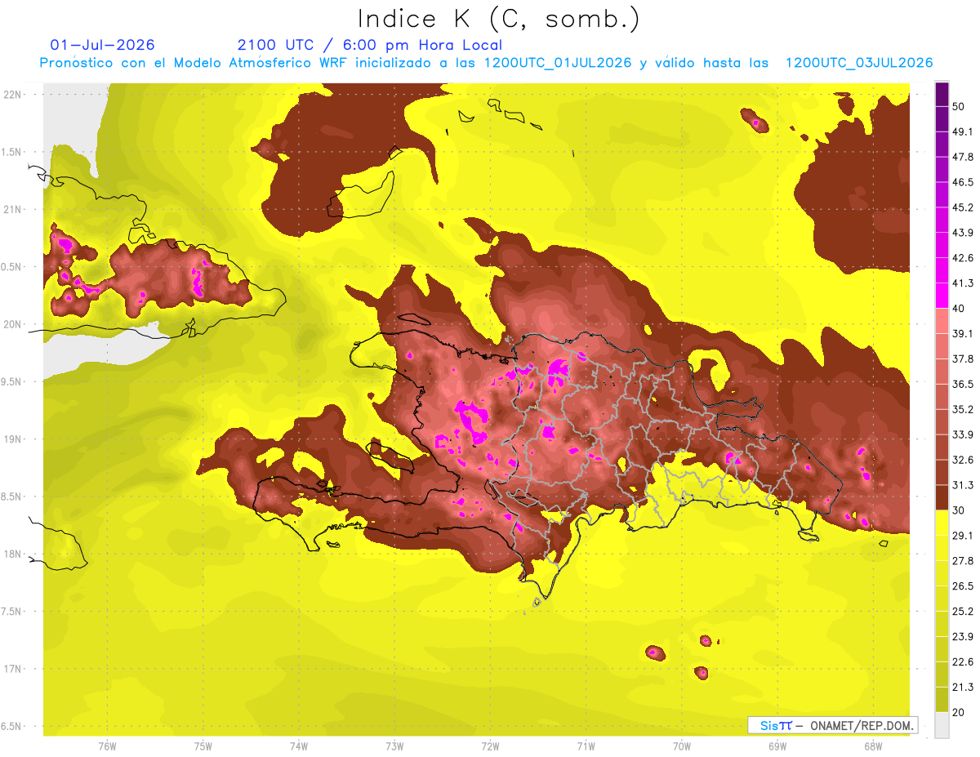Click the '68W' longitude label
The image size is (980, 757).
(872, 747)
